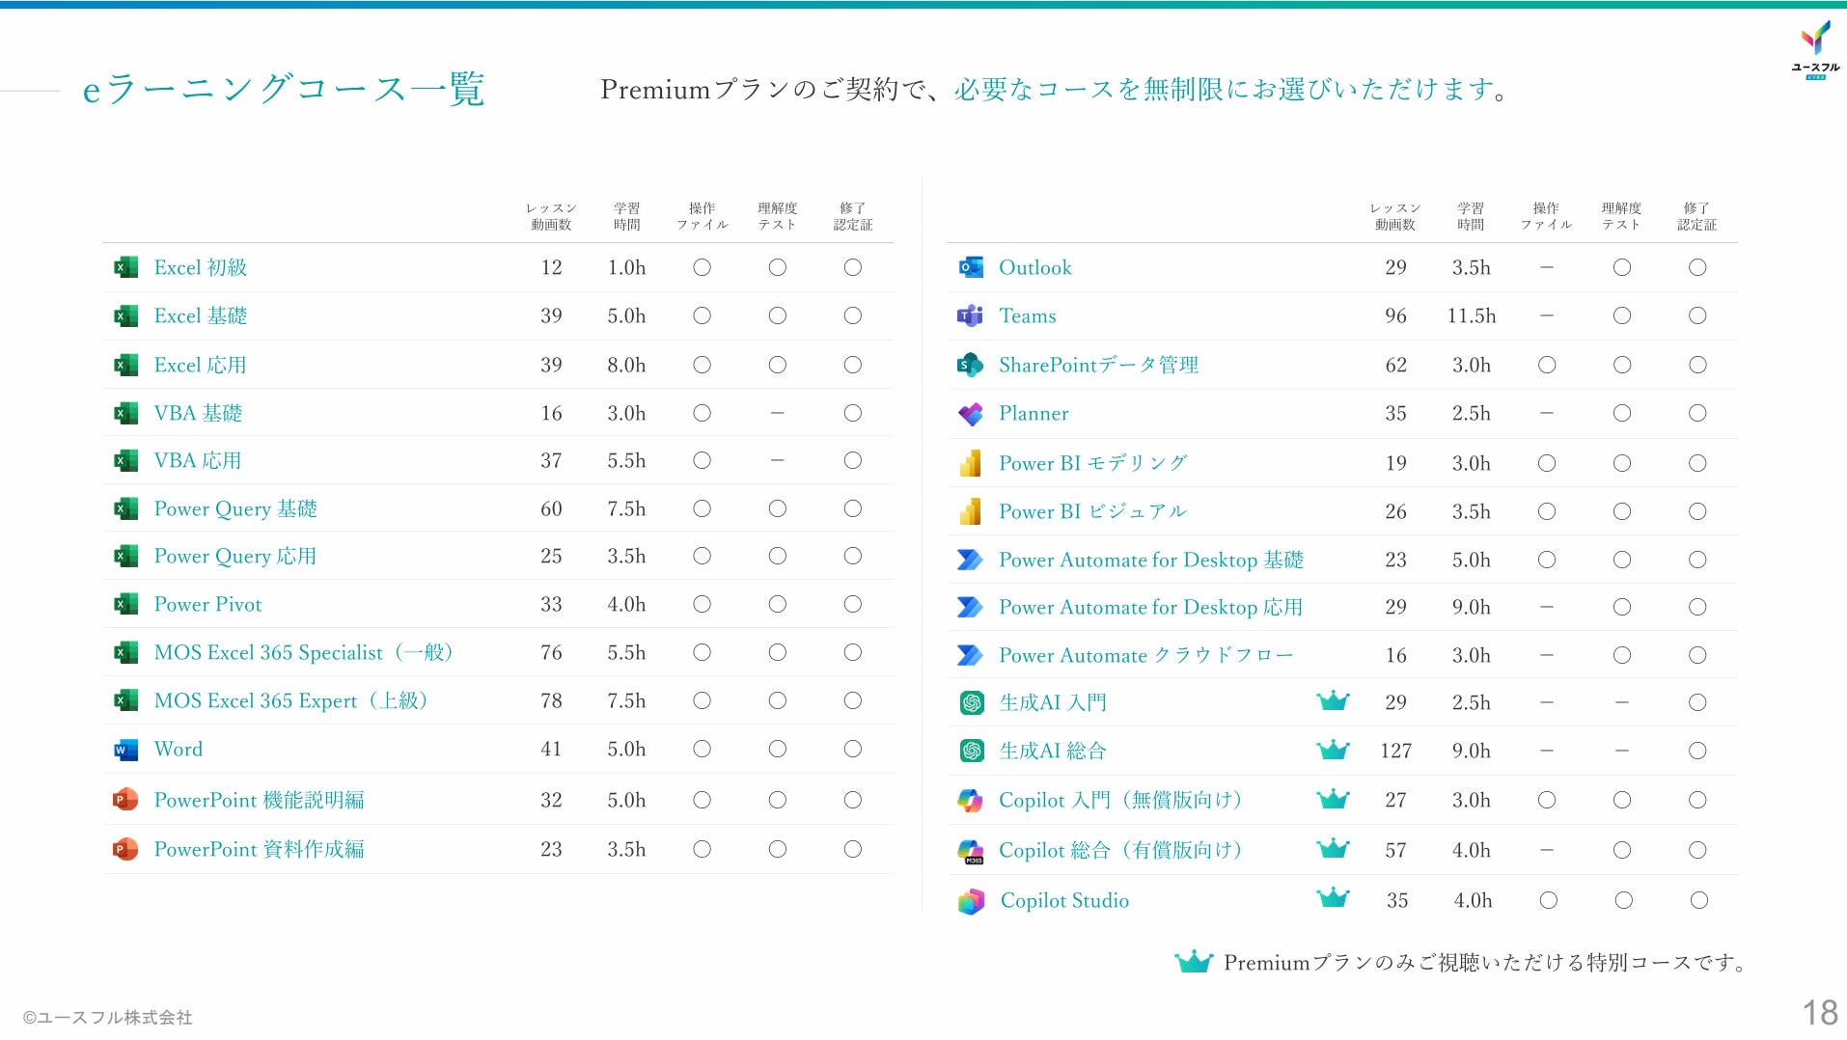
Task: Open the MOS Excel 365 Expert course link
Action: point(289,700)
